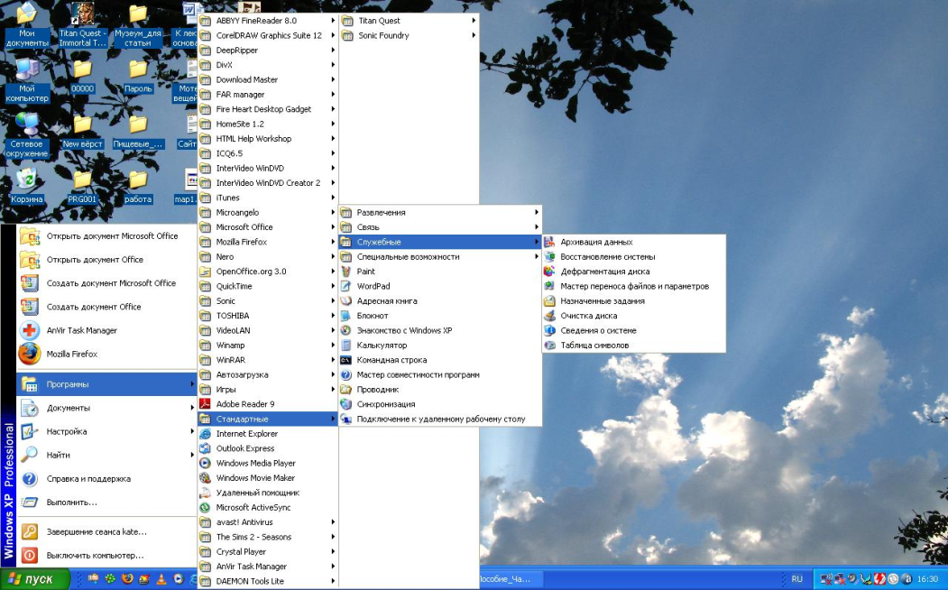Expand ABBYY FineReader 8.0 folder
Viewport: 948px width, 590px height.
click(x=268, y=21)
